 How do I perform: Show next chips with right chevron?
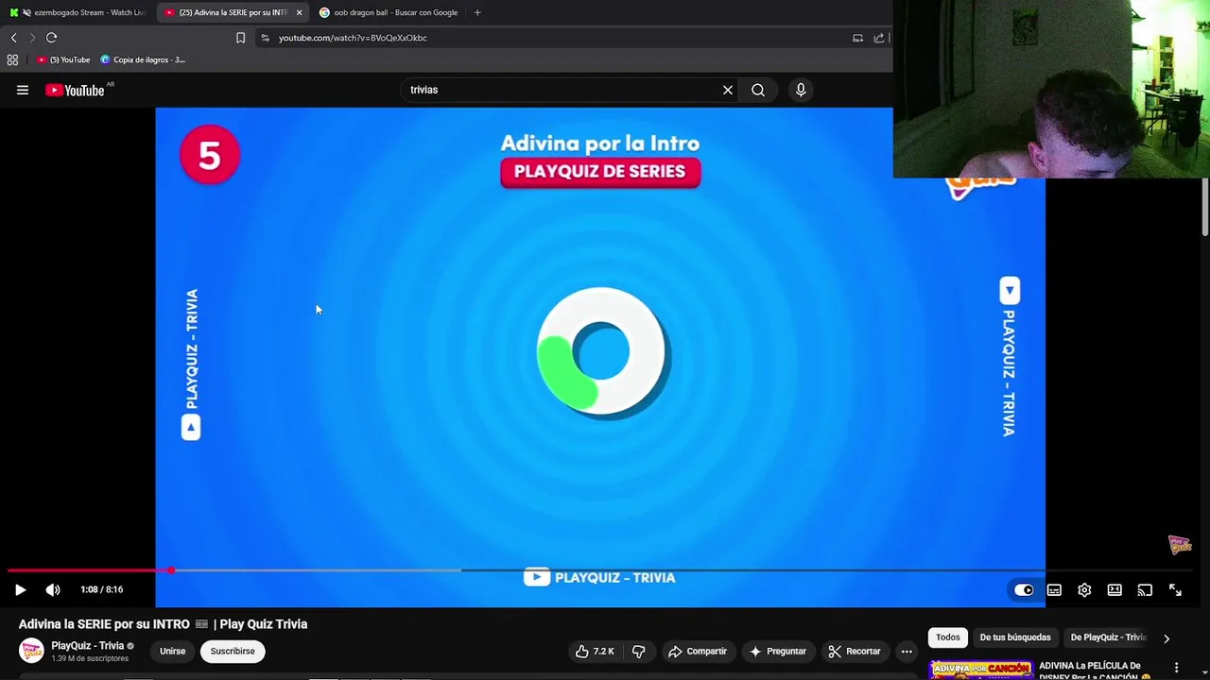1166,638
